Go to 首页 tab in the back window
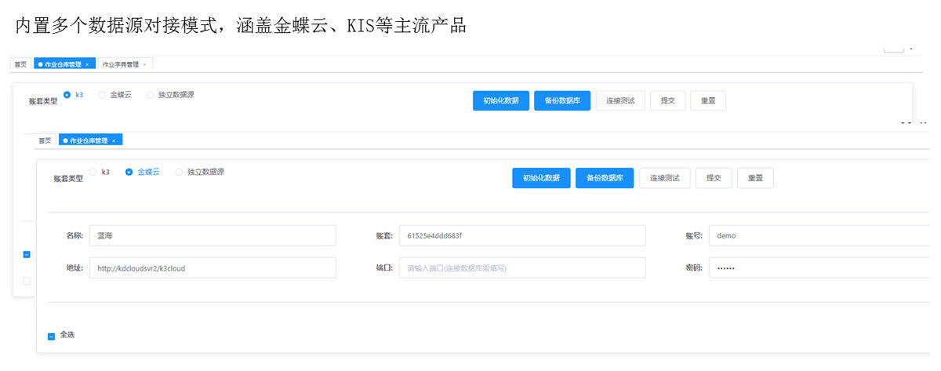The height and width of the screenshot is (371, 941). click(20, 64)
